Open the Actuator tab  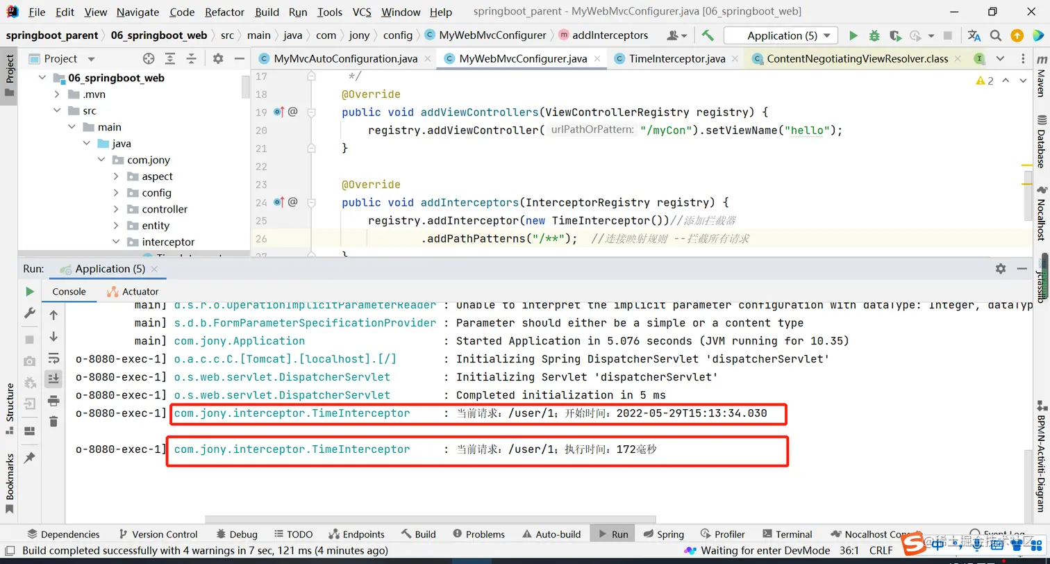[133, 292]
